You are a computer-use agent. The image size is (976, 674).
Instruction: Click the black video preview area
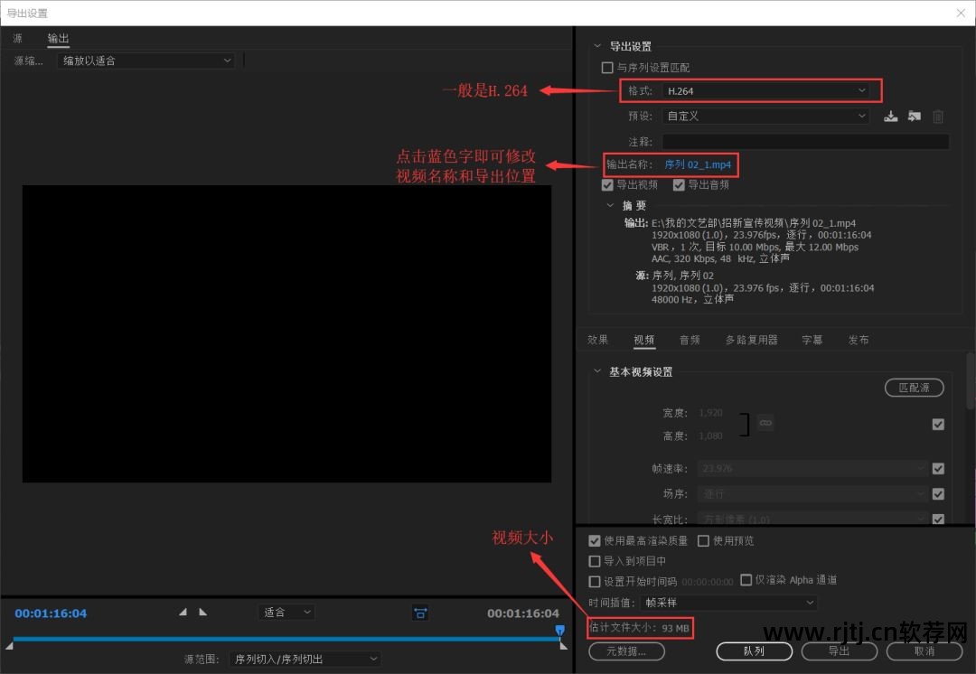(287, 333)
